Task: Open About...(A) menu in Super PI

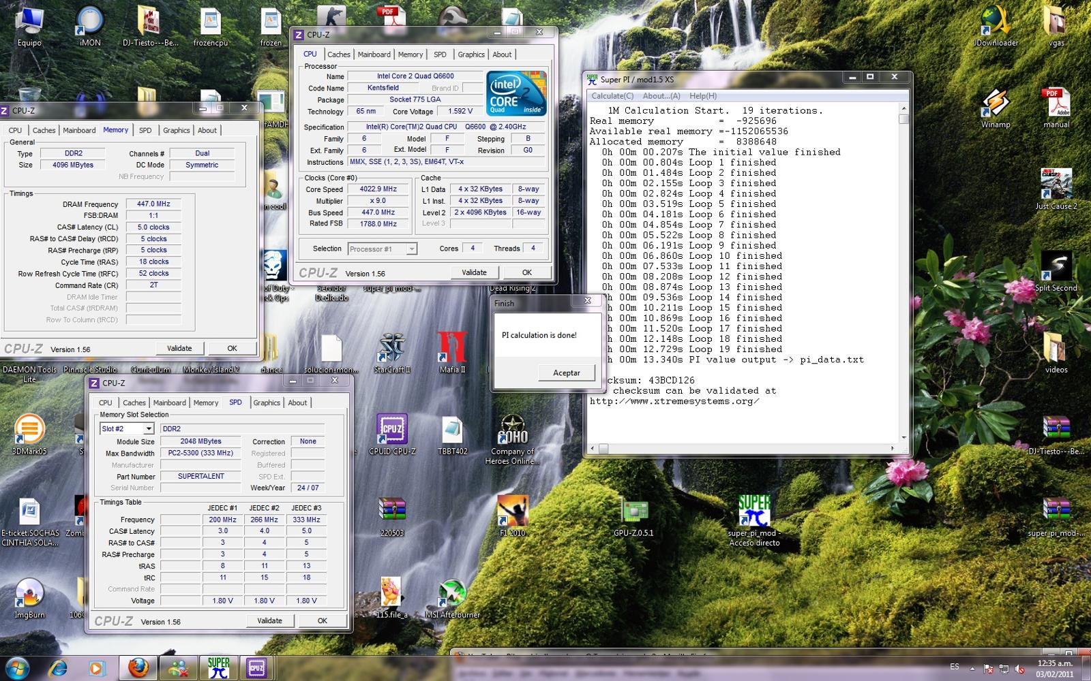Action: point(661,96)
